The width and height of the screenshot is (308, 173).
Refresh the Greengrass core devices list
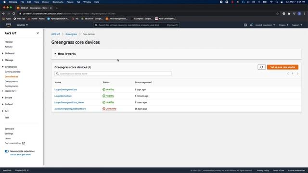pos(261,67)
